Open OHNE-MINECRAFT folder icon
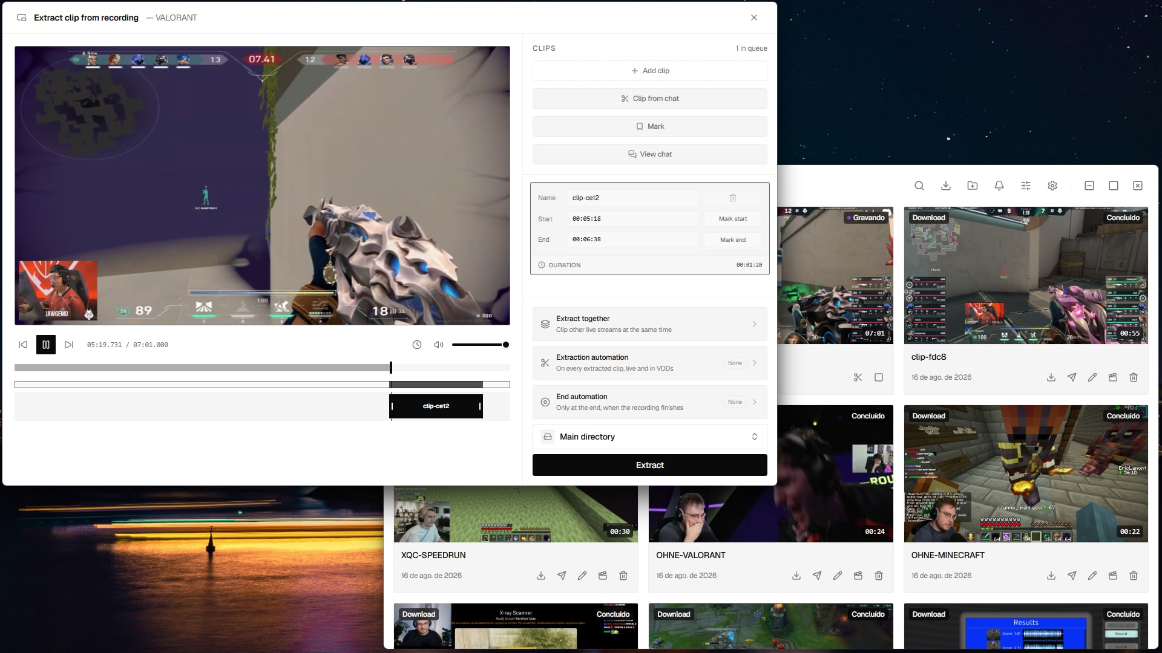Image resolution: width=1162 pixels, height=653 pixels. click(1113, 576)
